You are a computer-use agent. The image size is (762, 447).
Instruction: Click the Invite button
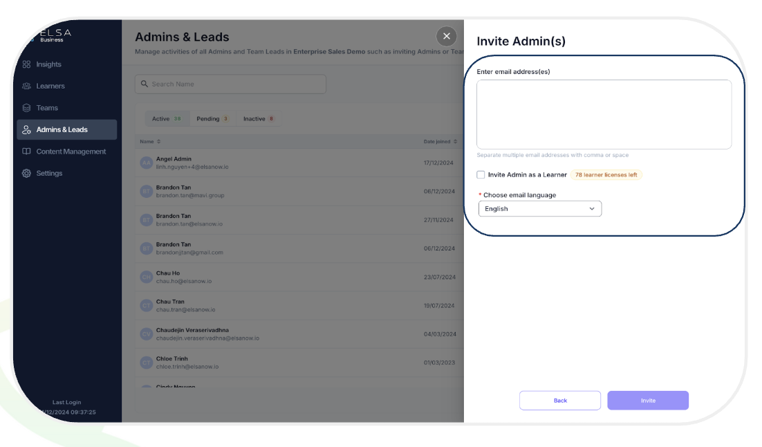648,401
